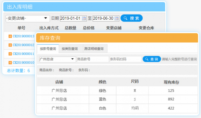
Task: Select the 蓝色 color cell
Action: click(103, 99)
